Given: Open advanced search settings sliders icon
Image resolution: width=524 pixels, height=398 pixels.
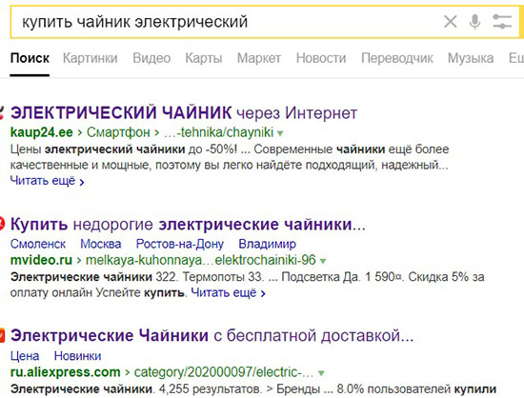Looking at the screenshot, I should click(502, 22).
